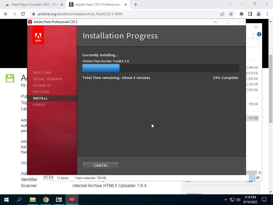
Task: Click the 1,430 KB file size entry
Action: pyautogui.click(x=252, y=79)
